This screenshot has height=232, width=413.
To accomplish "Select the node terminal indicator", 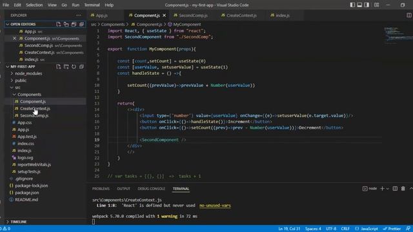I will pos(370,189).
